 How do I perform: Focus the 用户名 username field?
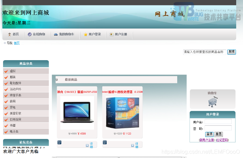pyautogui.click(x=218, y=122)
